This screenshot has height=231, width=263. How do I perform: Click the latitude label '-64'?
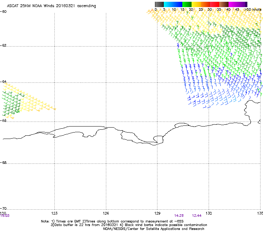point(3,82)
